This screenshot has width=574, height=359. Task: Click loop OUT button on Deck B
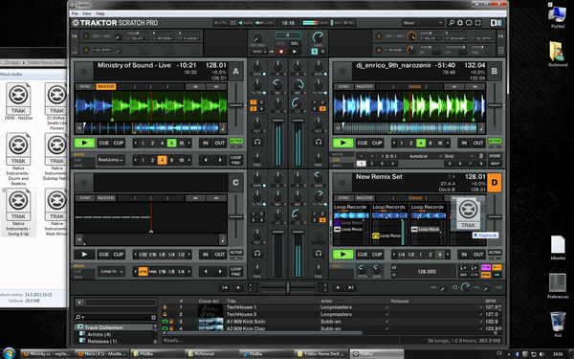478,143
